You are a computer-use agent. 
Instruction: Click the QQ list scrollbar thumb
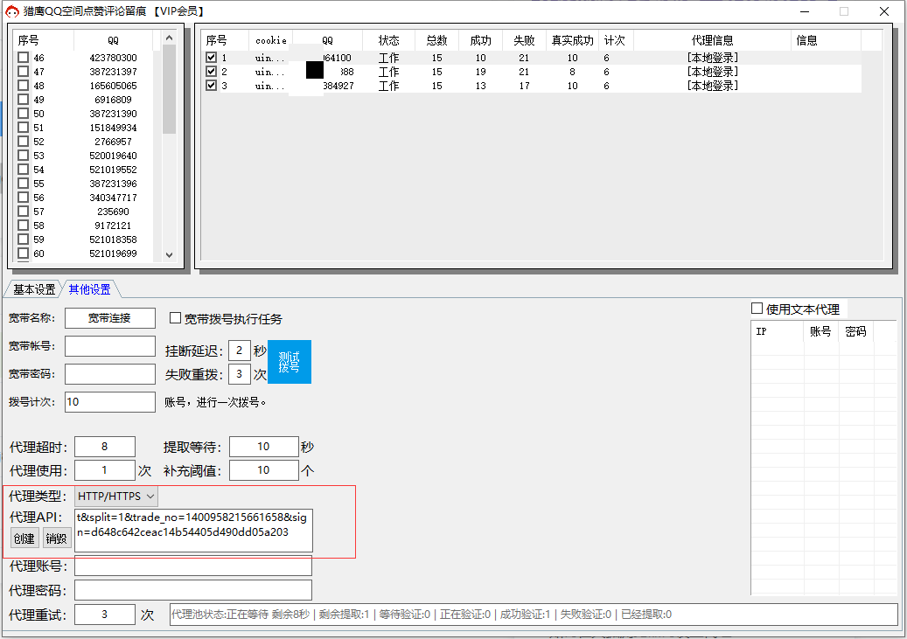coord(169,90)
